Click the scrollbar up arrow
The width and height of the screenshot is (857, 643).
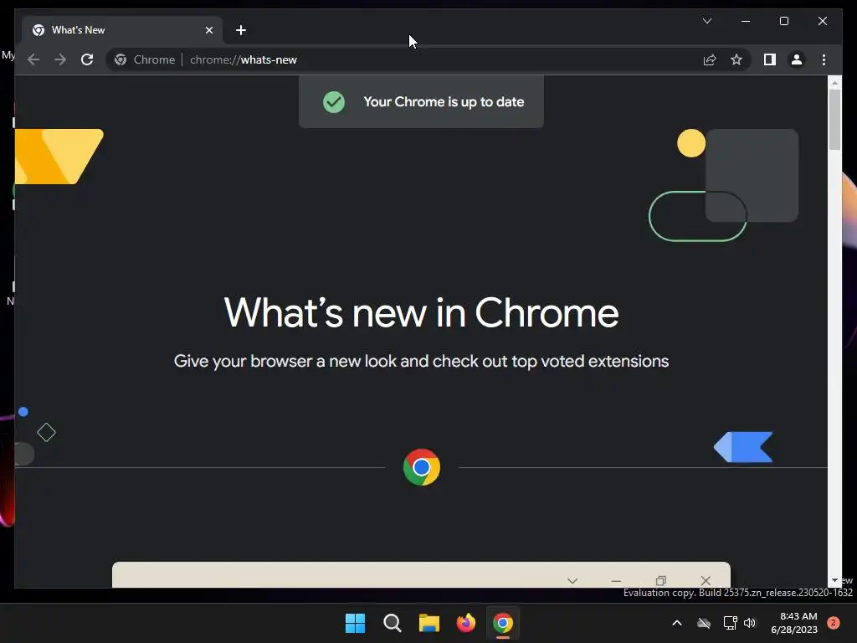click(x=834, y=83)
